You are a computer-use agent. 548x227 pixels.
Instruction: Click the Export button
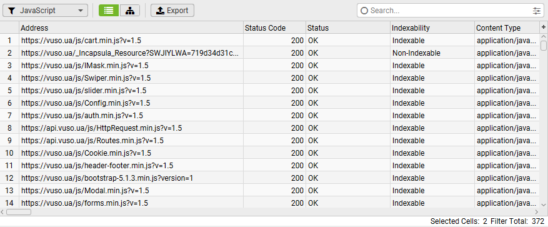point(172,11)
